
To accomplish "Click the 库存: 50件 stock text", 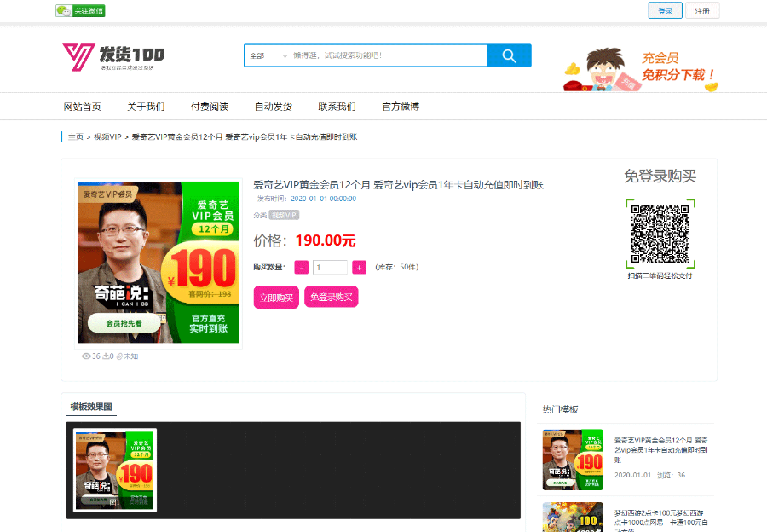I will point(396,267).
